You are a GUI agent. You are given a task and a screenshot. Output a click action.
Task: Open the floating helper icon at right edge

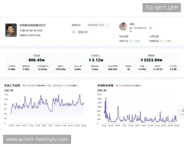point(182,111)
